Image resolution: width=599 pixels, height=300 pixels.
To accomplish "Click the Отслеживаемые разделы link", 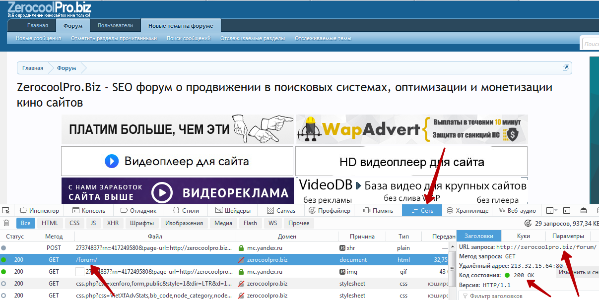I will tap(253, 38).
